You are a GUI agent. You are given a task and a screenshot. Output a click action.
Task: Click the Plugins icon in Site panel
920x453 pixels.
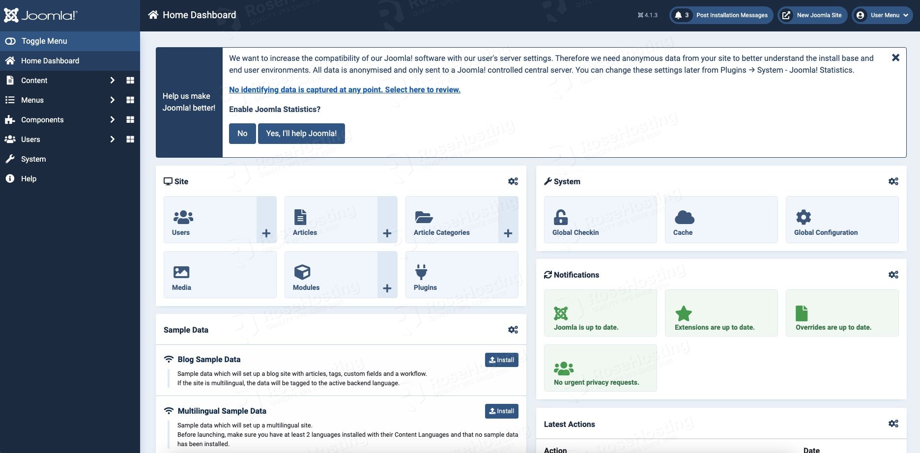click(422, 271)
